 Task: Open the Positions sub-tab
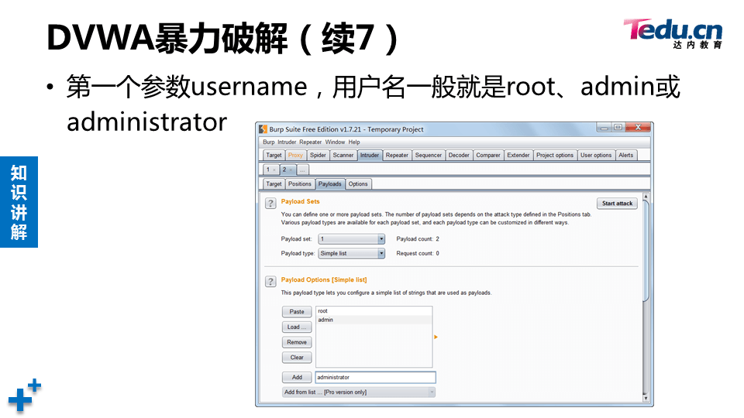pos(300,184)
